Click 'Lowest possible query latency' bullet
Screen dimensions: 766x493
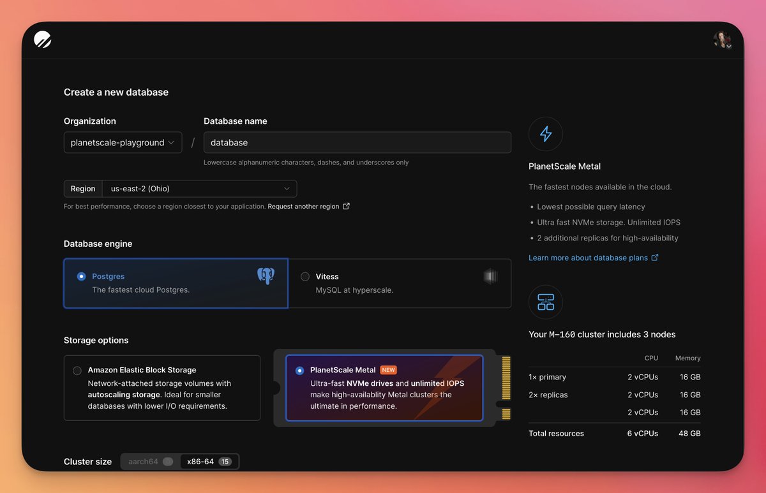coord(591,207)
